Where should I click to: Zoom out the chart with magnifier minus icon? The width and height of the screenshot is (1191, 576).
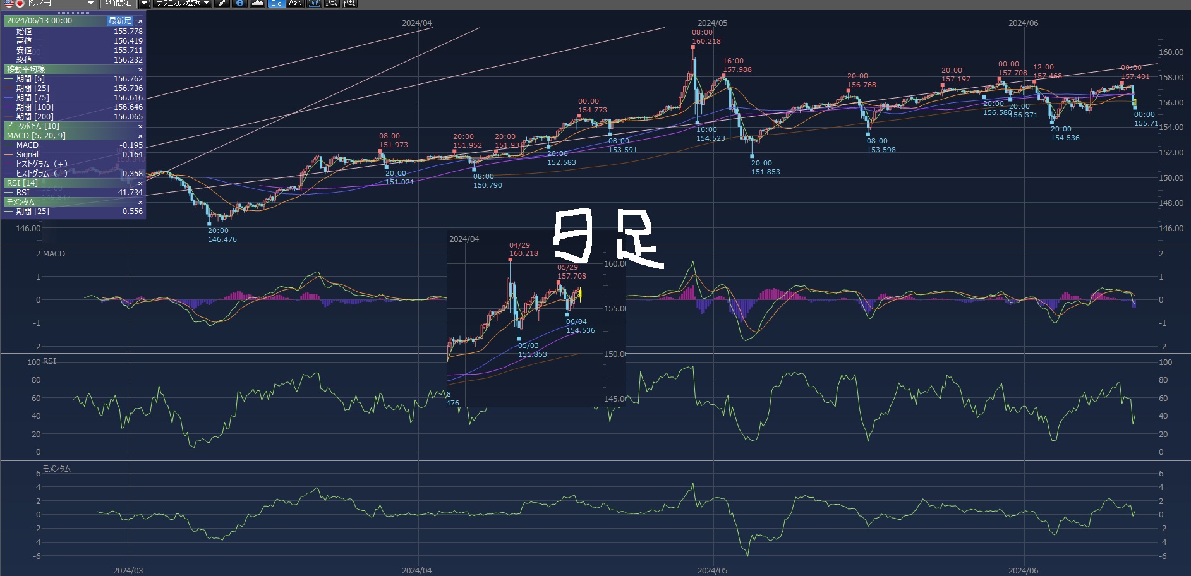pyautogui.click(x=332, y=3)
